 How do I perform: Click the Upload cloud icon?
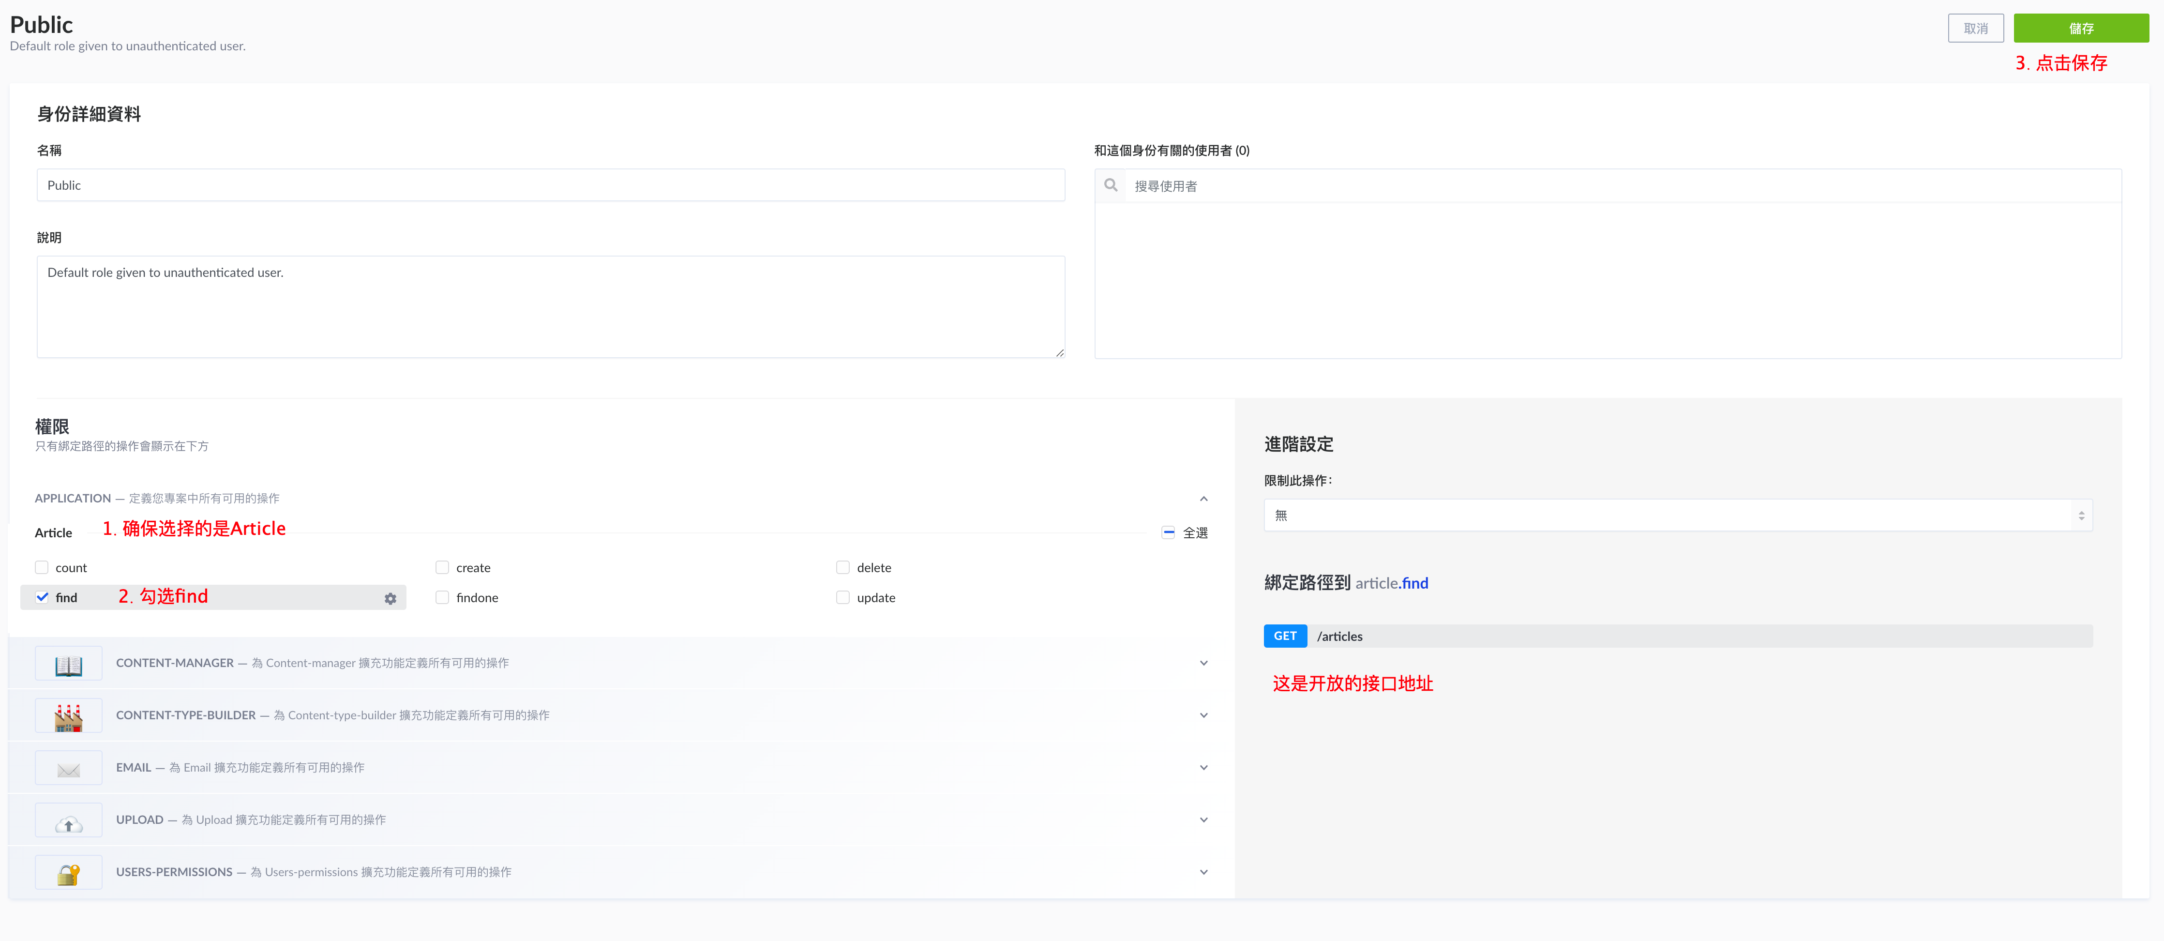click(68, 822)
